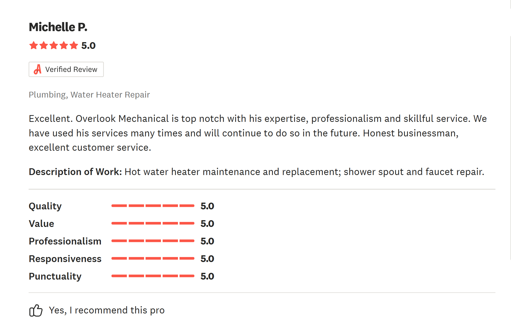Click the second red rating star
Image resolution: width=511 pixels, height=331 pixels.
tap(44, 46)
